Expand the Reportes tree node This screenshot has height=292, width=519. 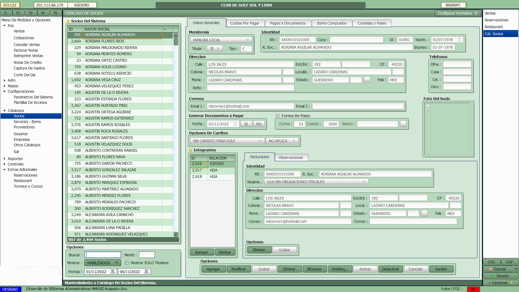coord(5,159)
